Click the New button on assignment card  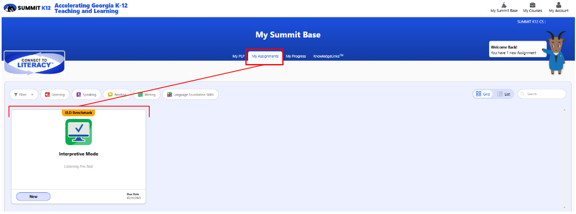[34, 197]
